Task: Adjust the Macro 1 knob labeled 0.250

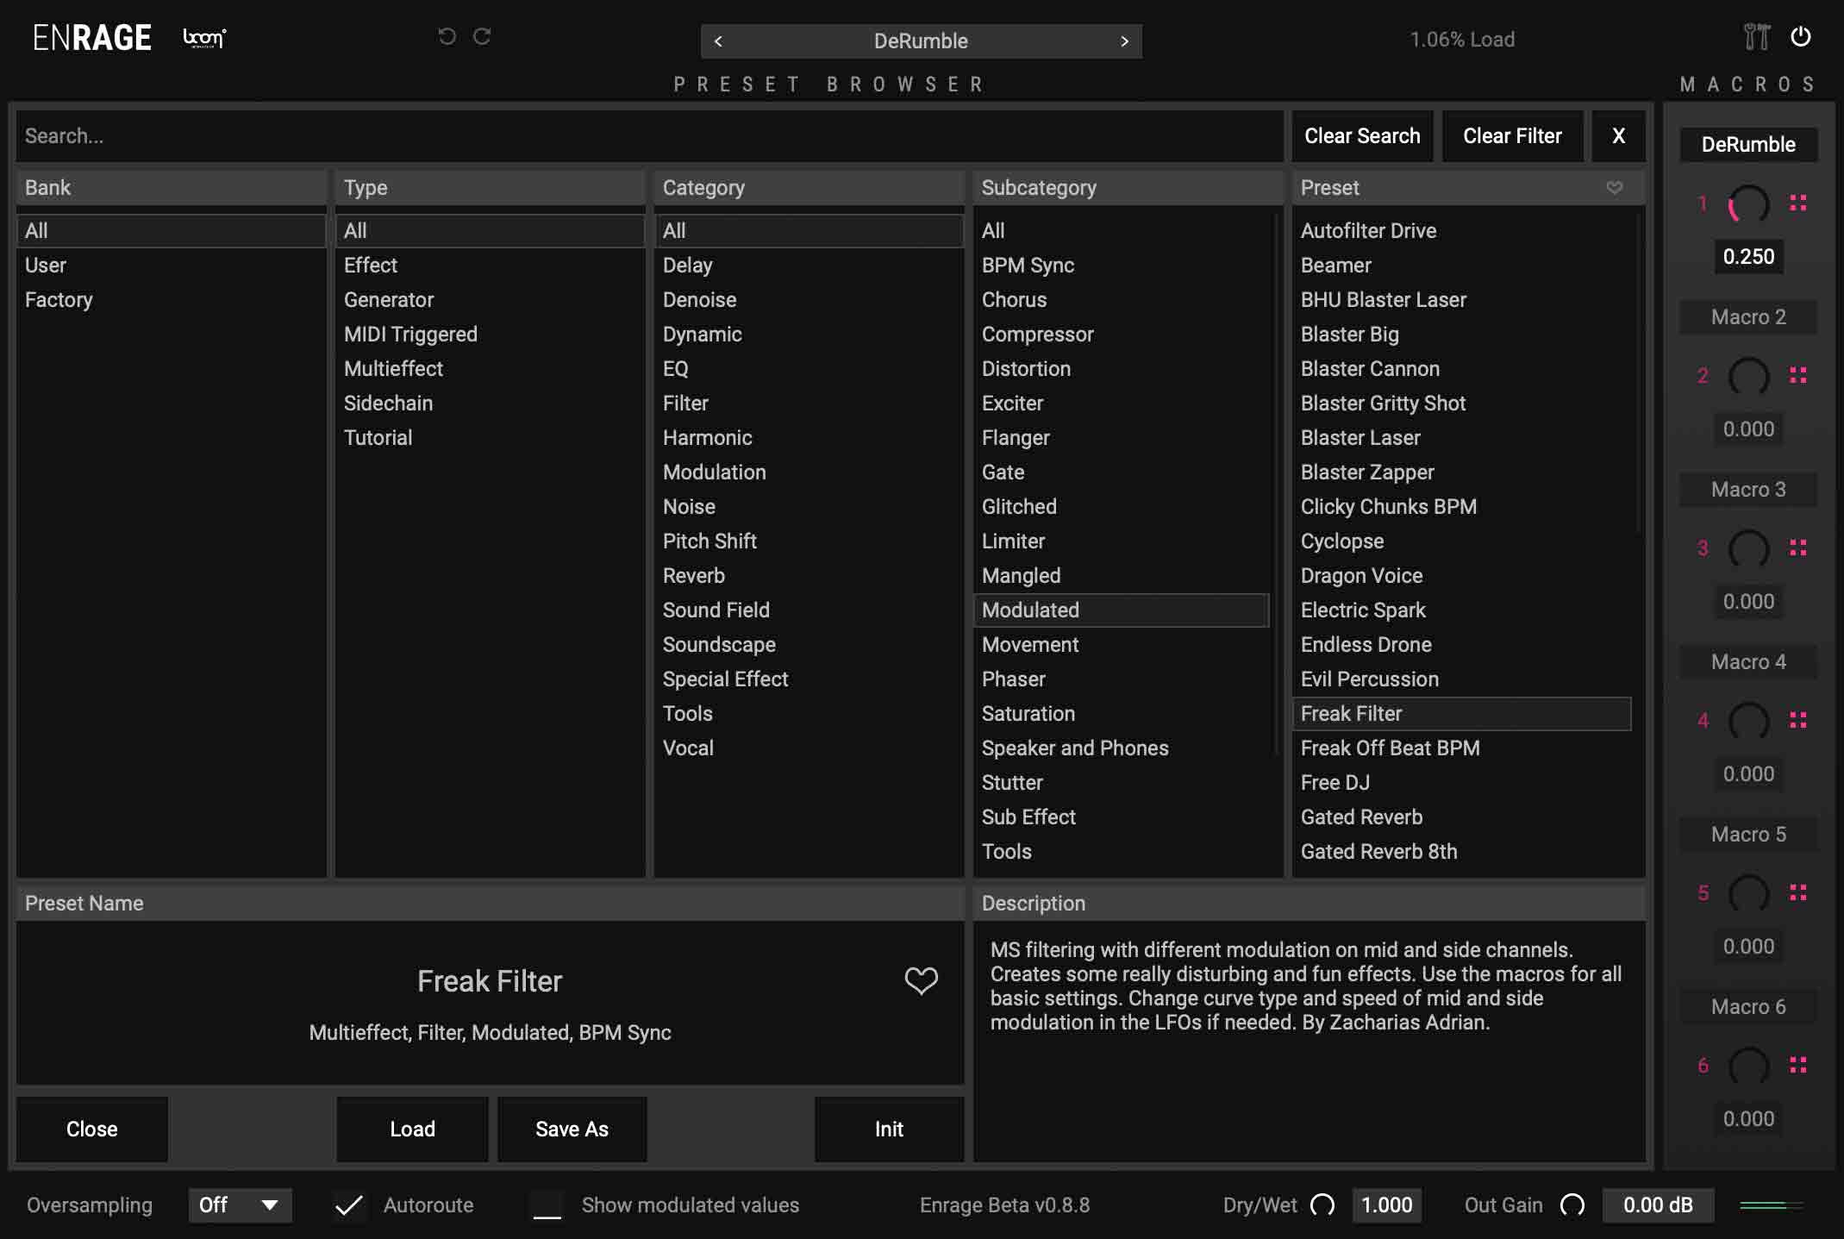Action: click(x=1749, y=204)
